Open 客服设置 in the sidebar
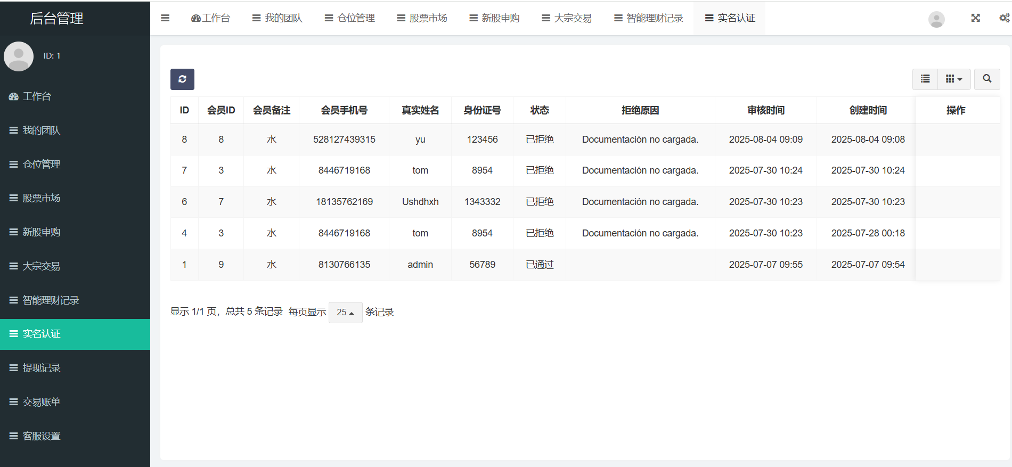 tap(41, 436)
